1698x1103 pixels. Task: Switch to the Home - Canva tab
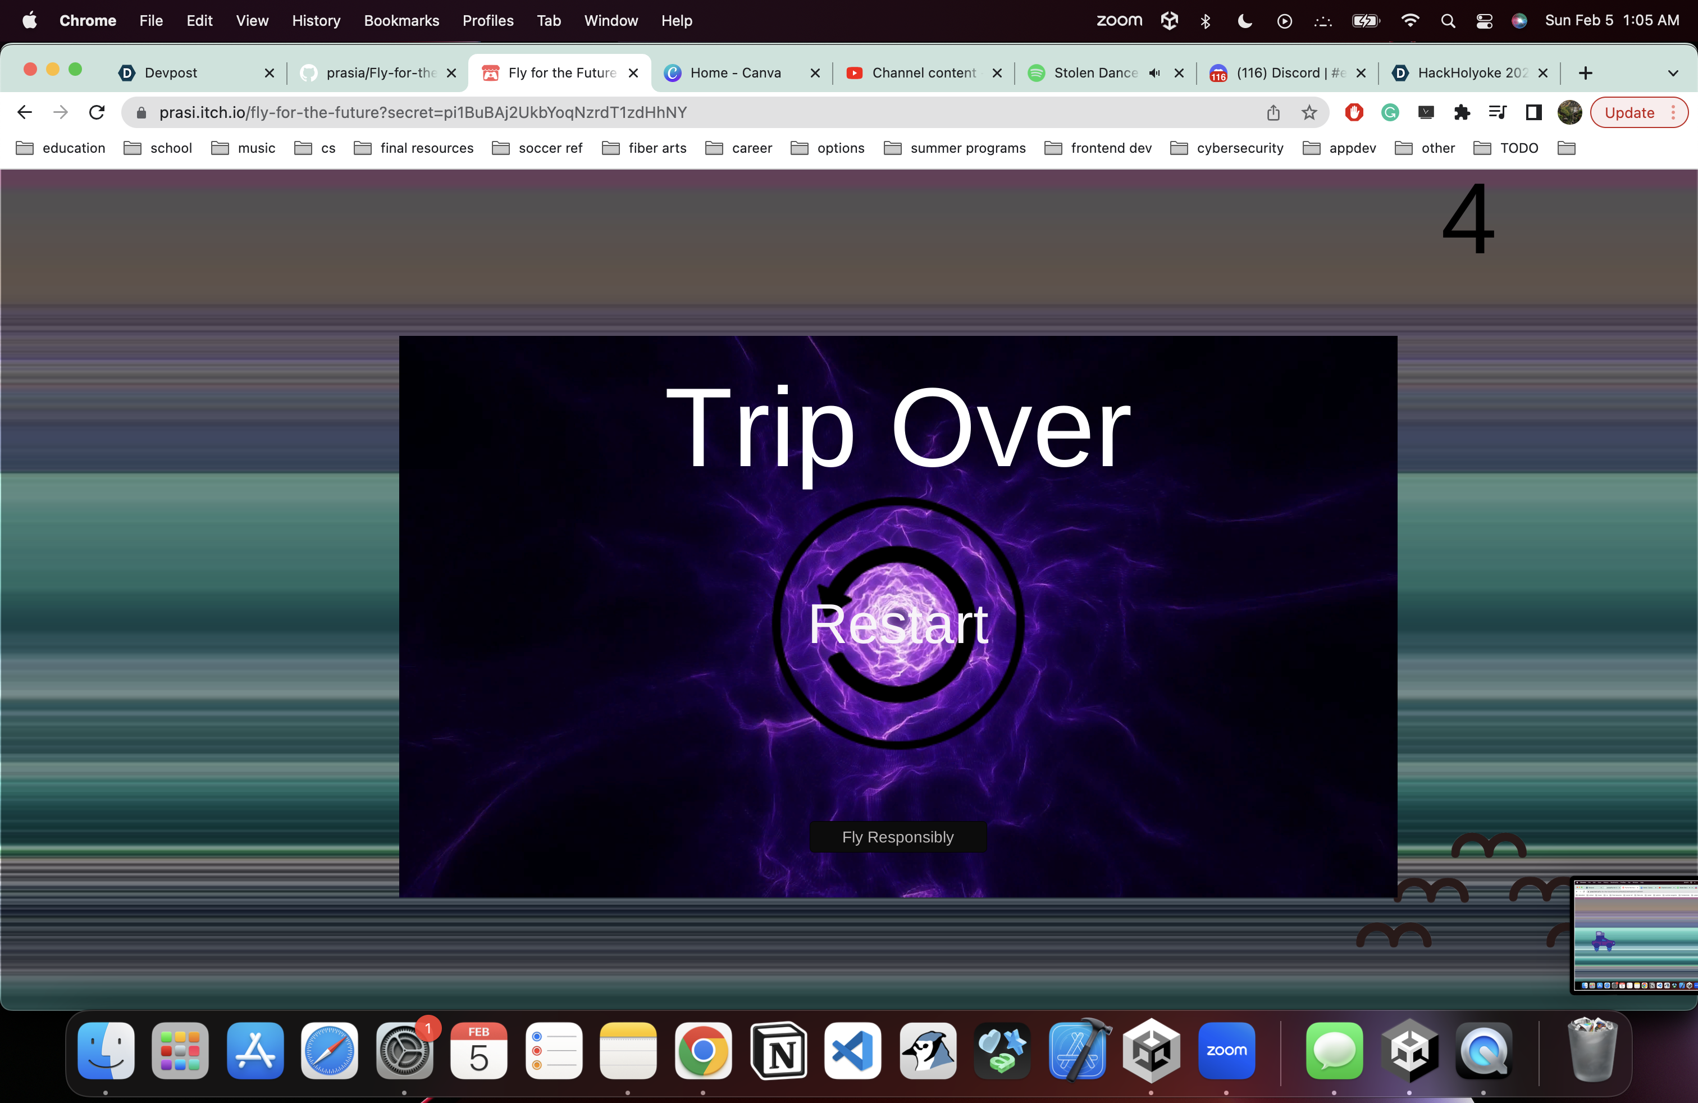(x=735, y=73)
